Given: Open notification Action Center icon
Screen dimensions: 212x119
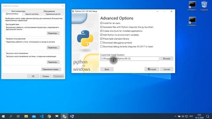Looking at the screenshot, I should click(x=208, y=116).
